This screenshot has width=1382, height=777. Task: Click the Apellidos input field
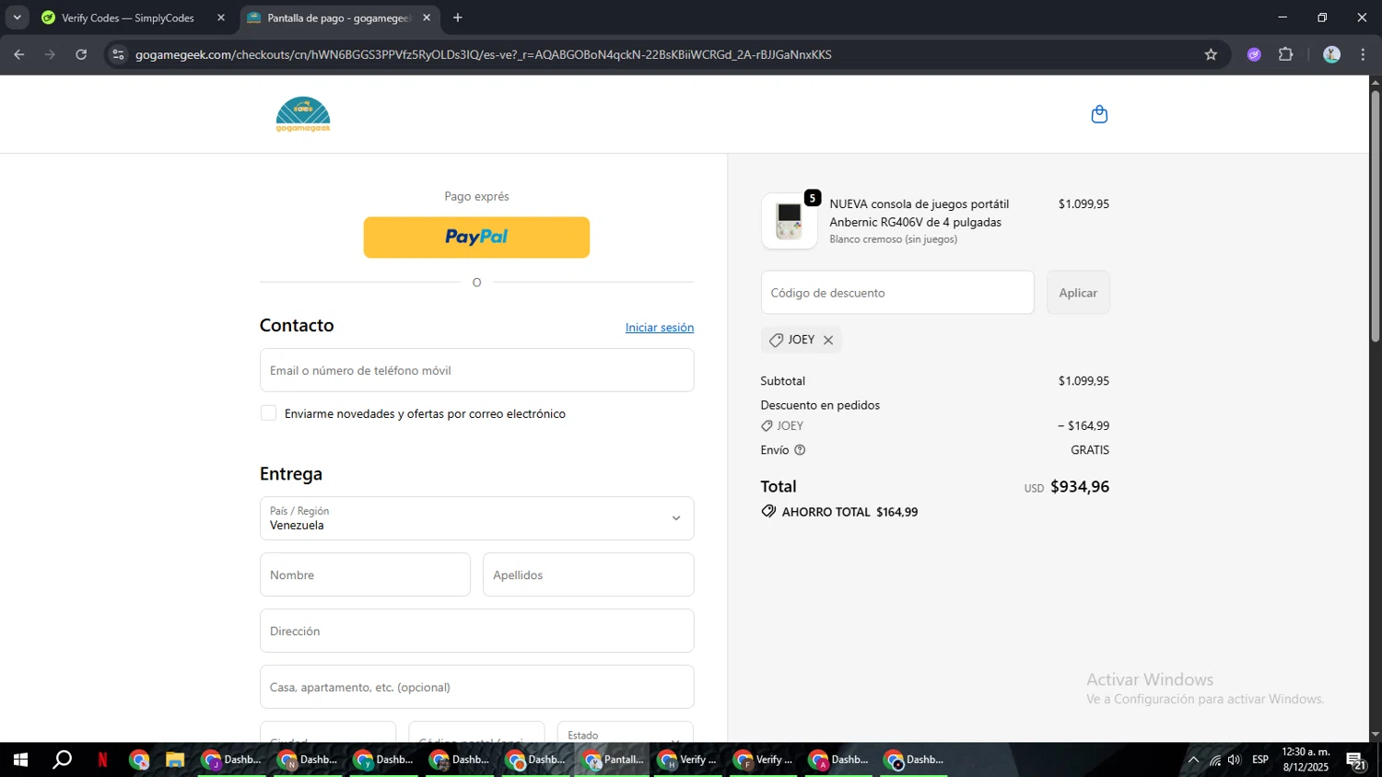[588, 574]
